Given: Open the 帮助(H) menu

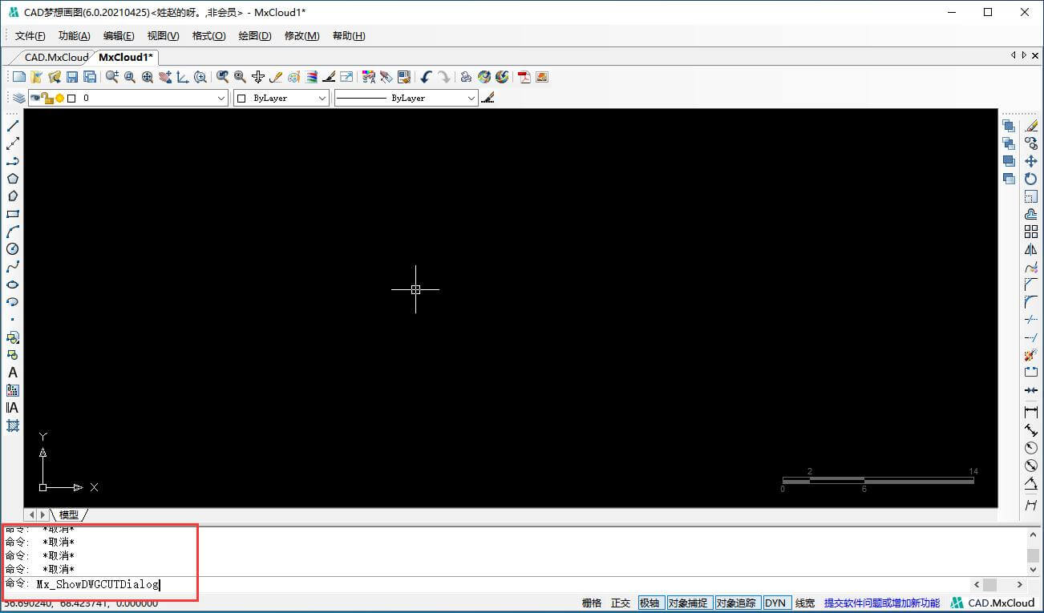Looking at the screenshot, I should 349,36.
